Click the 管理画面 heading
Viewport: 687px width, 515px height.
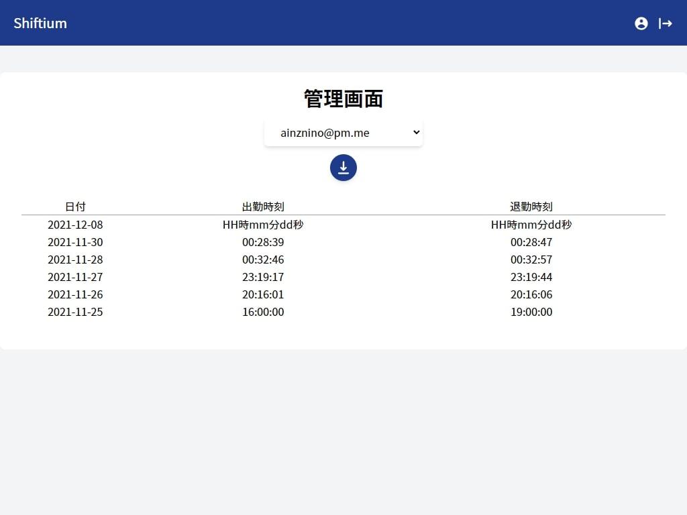(x=343, y=99)
